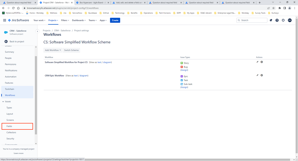Edit the CRM Epic Workflow with pencil icon
298x161 pixels.
pyautogui.click(x=257, y=75)
